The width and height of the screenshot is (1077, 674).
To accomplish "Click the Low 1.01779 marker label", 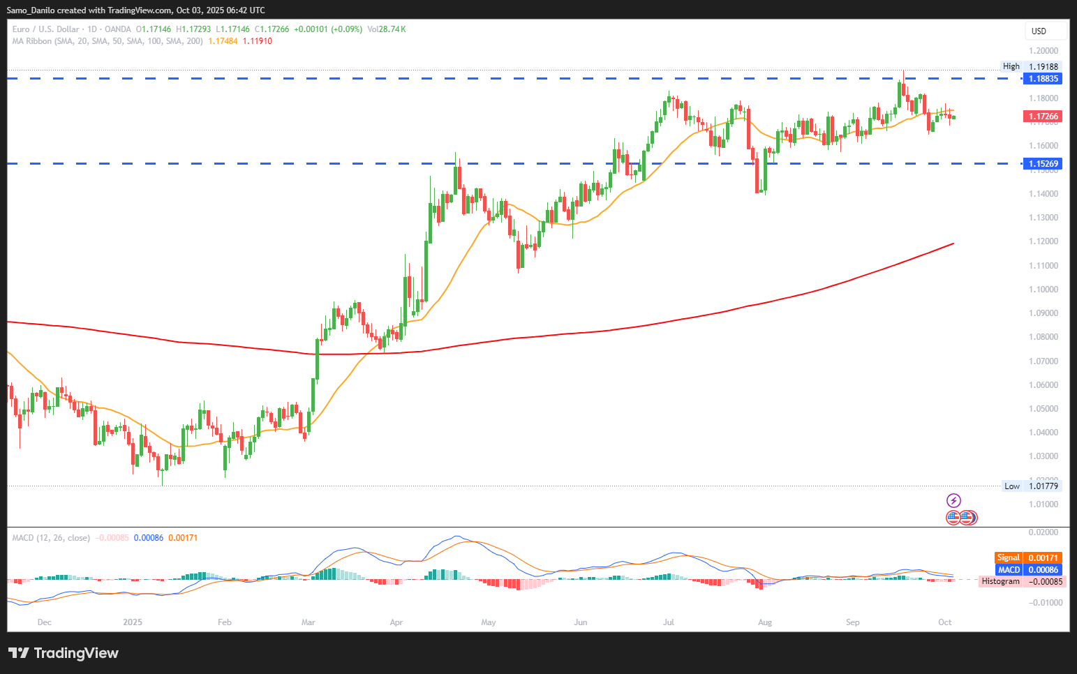I will click(x=1032, y=486).
